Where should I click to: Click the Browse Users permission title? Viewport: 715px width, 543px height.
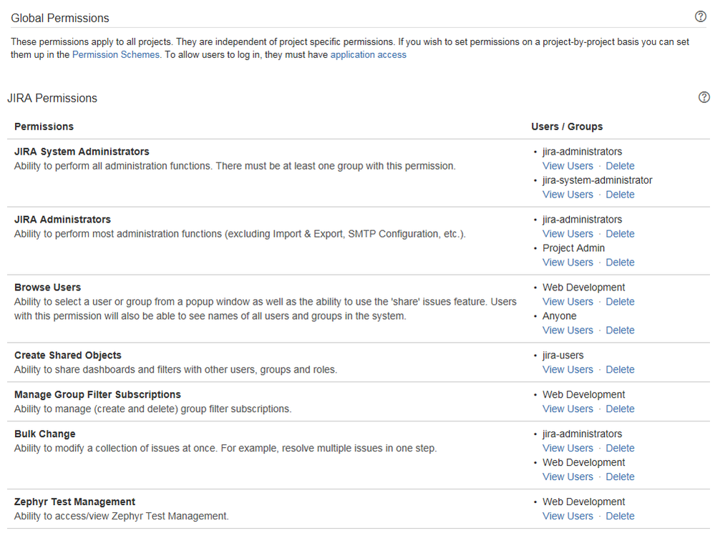[x=47, y=288]
